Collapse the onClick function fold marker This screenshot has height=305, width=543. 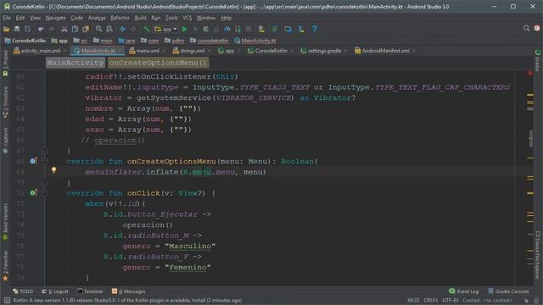point(44,193)
